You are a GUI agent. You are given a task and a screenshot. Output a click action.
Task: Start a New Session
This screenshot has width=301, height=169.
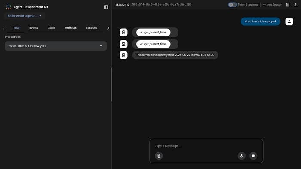click(272, 5)
